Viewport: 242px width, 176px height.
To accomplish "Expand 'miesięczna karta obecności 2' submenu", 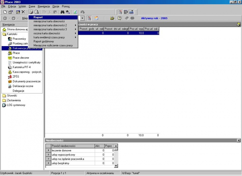I will pyautogui.click(x=53, y=25).
